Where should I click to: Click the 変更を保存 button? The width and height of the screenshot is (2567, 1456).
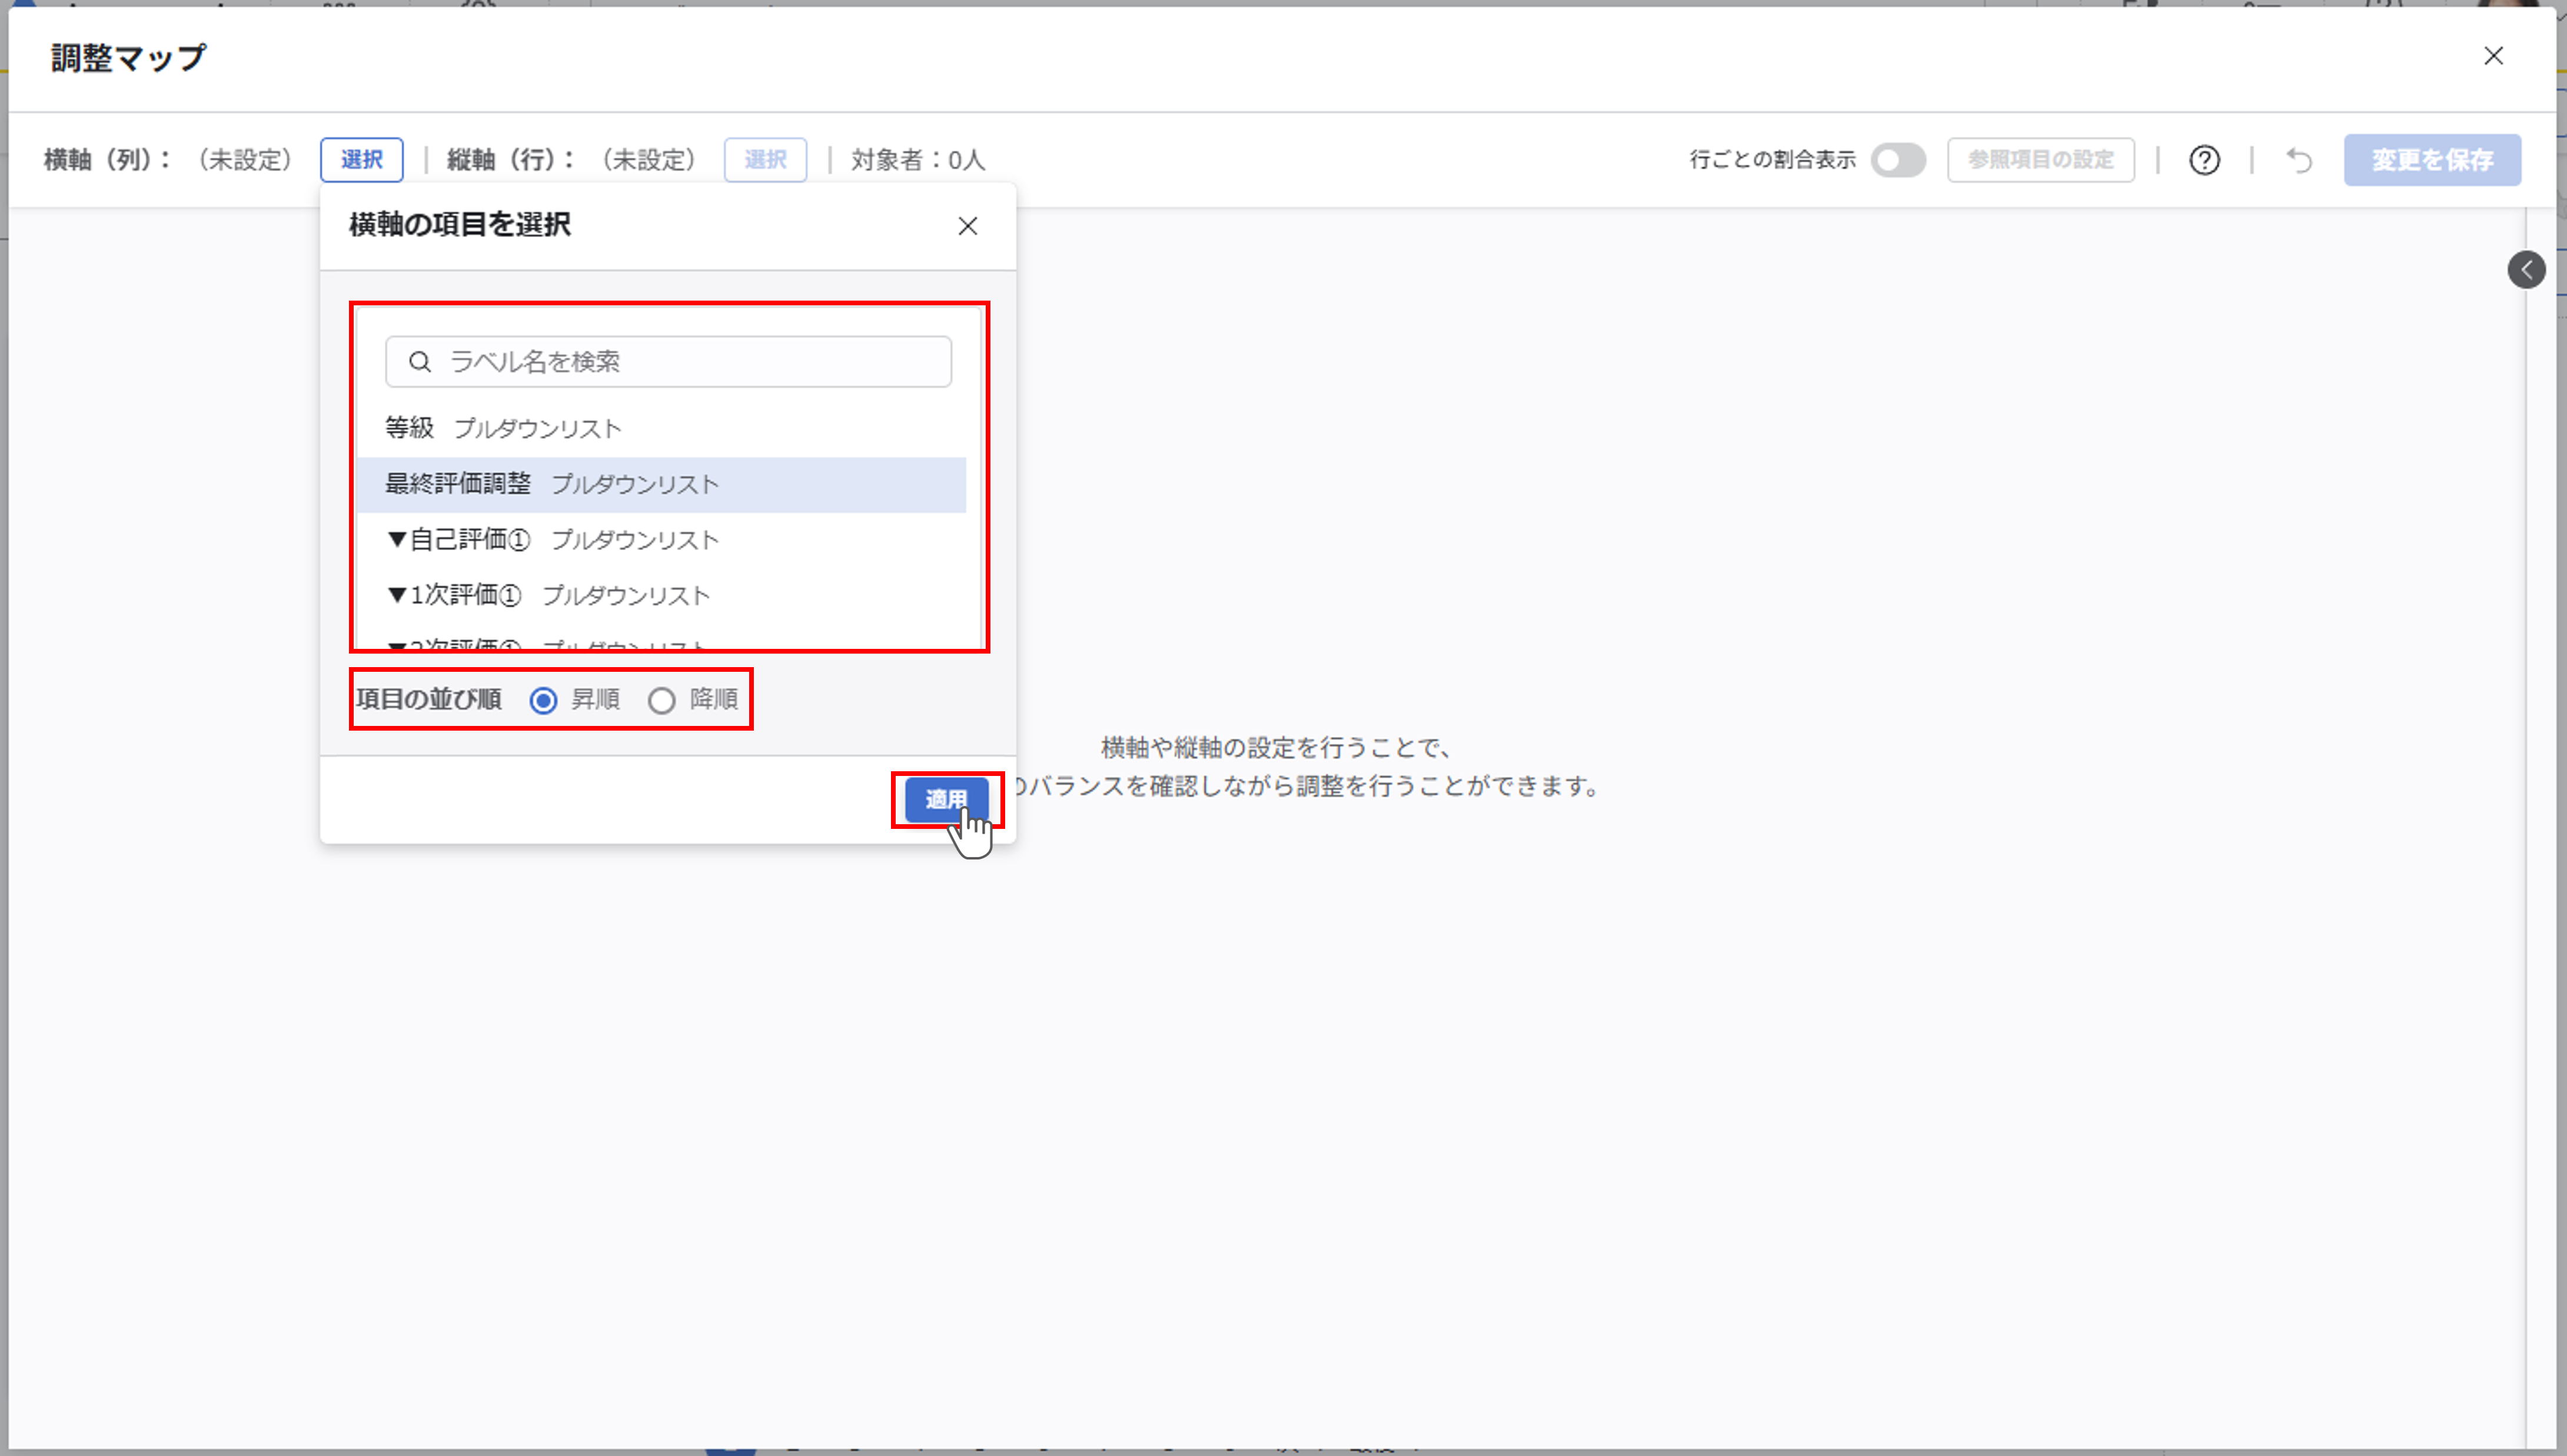click(x=2431, y=160)
